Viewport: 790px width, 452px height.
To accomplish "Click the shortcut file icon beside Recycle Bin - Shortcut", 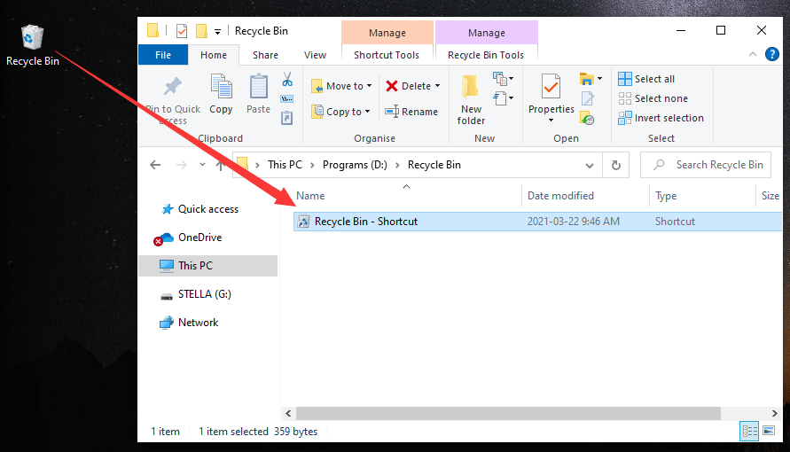I will pos(303,222).
